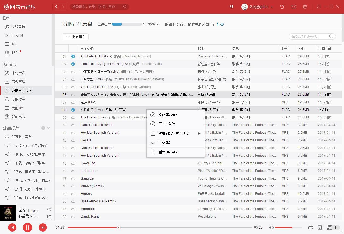Click the download icon for Candy Paint row
This screenshot has height=234, width=344.
point(73,217)
